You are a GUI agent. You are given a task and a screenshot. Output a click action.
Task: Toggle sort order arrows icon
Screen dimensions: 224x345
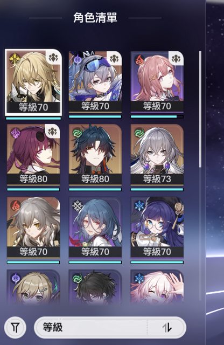tap(167, 328)
